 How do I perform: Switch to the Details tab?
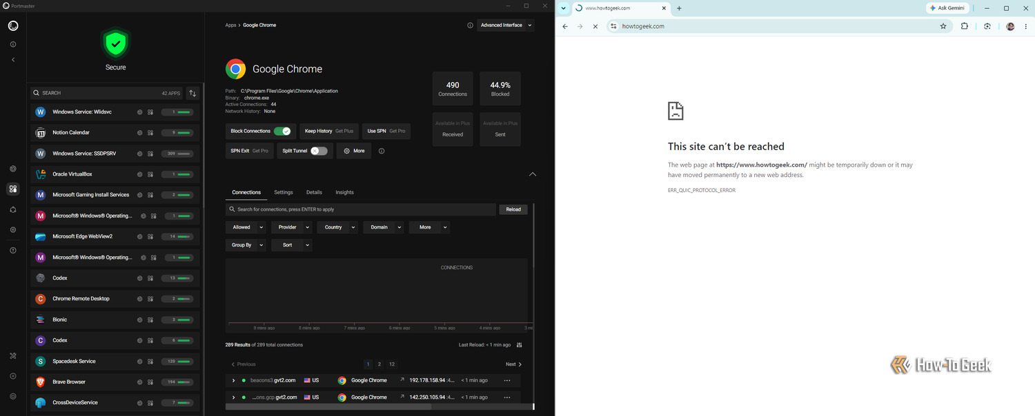(x=314, y=193)
